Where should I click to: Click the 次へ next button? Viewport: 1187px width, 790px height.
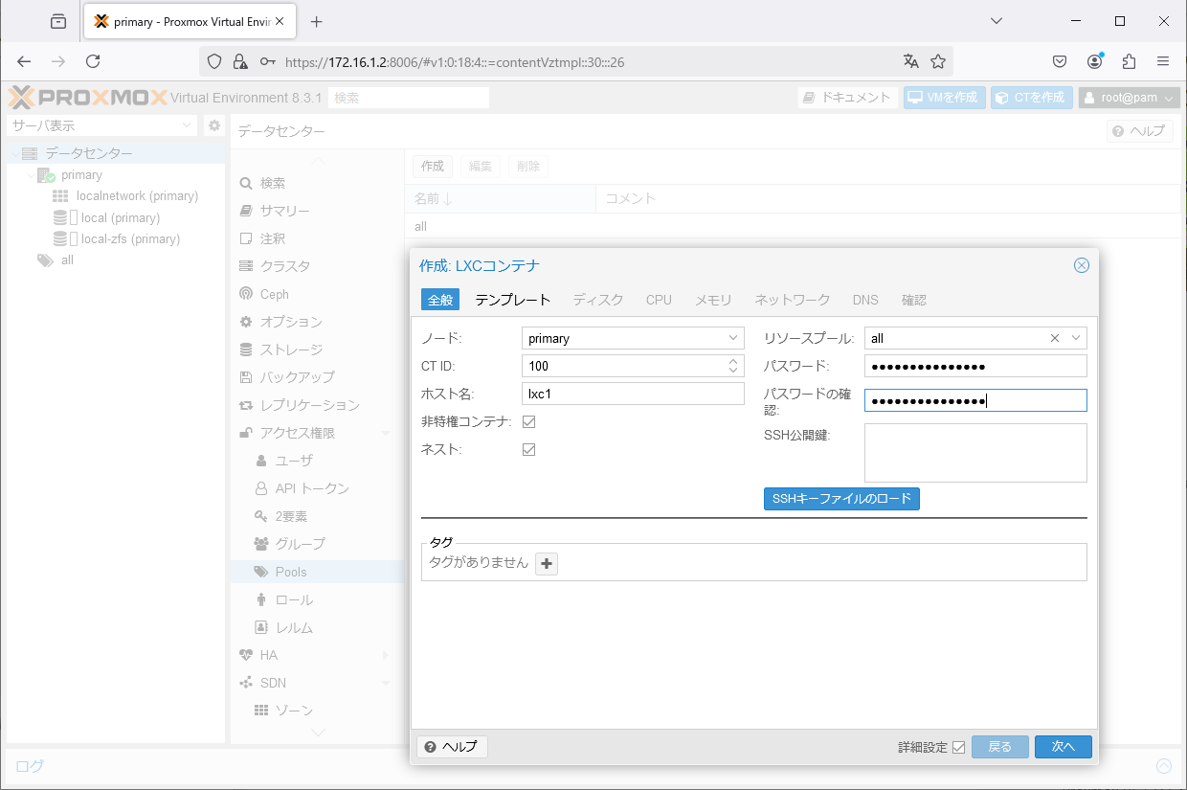pyautogui.click(x=1064, y=747)
